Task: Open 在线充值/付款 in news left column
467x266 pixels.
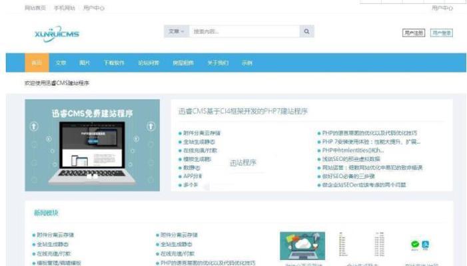Action: [53, 253]
